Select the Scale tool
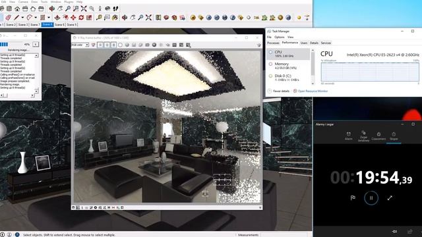Image resolution: width=422 pixels, height=237 pixels. click(89, 18)
